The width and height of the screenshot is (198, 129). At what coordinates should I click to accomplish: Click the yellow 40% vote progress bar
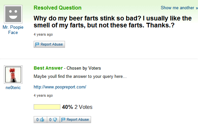(x=47, y=107)
